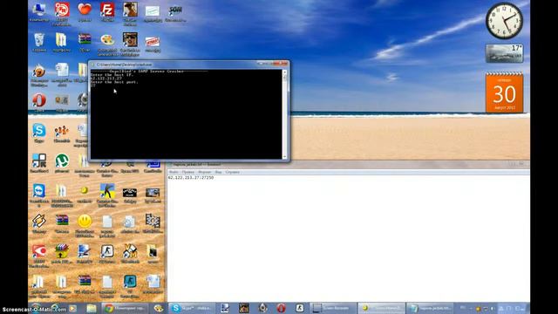Open Notepad's third menu (Format)

coord(204,172)
